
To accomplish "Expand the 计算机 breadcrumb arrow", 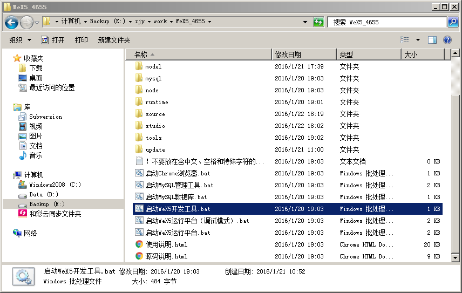I will [85, 22].
